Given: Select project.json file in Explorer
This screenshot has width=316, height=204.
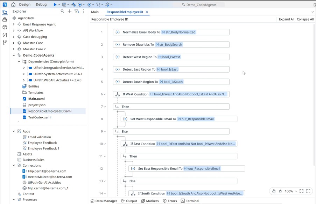Looking at the screenshot, I should coord(37,105).
